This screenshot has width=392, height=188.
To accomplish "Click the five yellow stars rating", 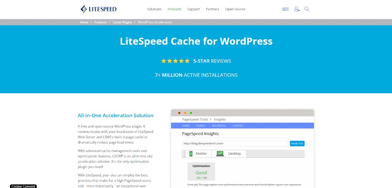I will pos(175,61).
